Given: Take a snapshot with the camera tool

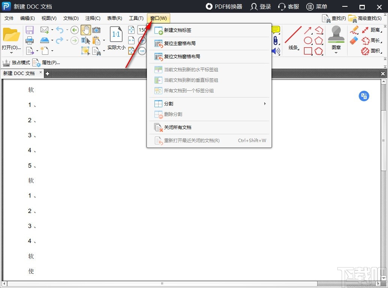Looking at the screenshot, I should pyautogui.click(x=97, y=30).
